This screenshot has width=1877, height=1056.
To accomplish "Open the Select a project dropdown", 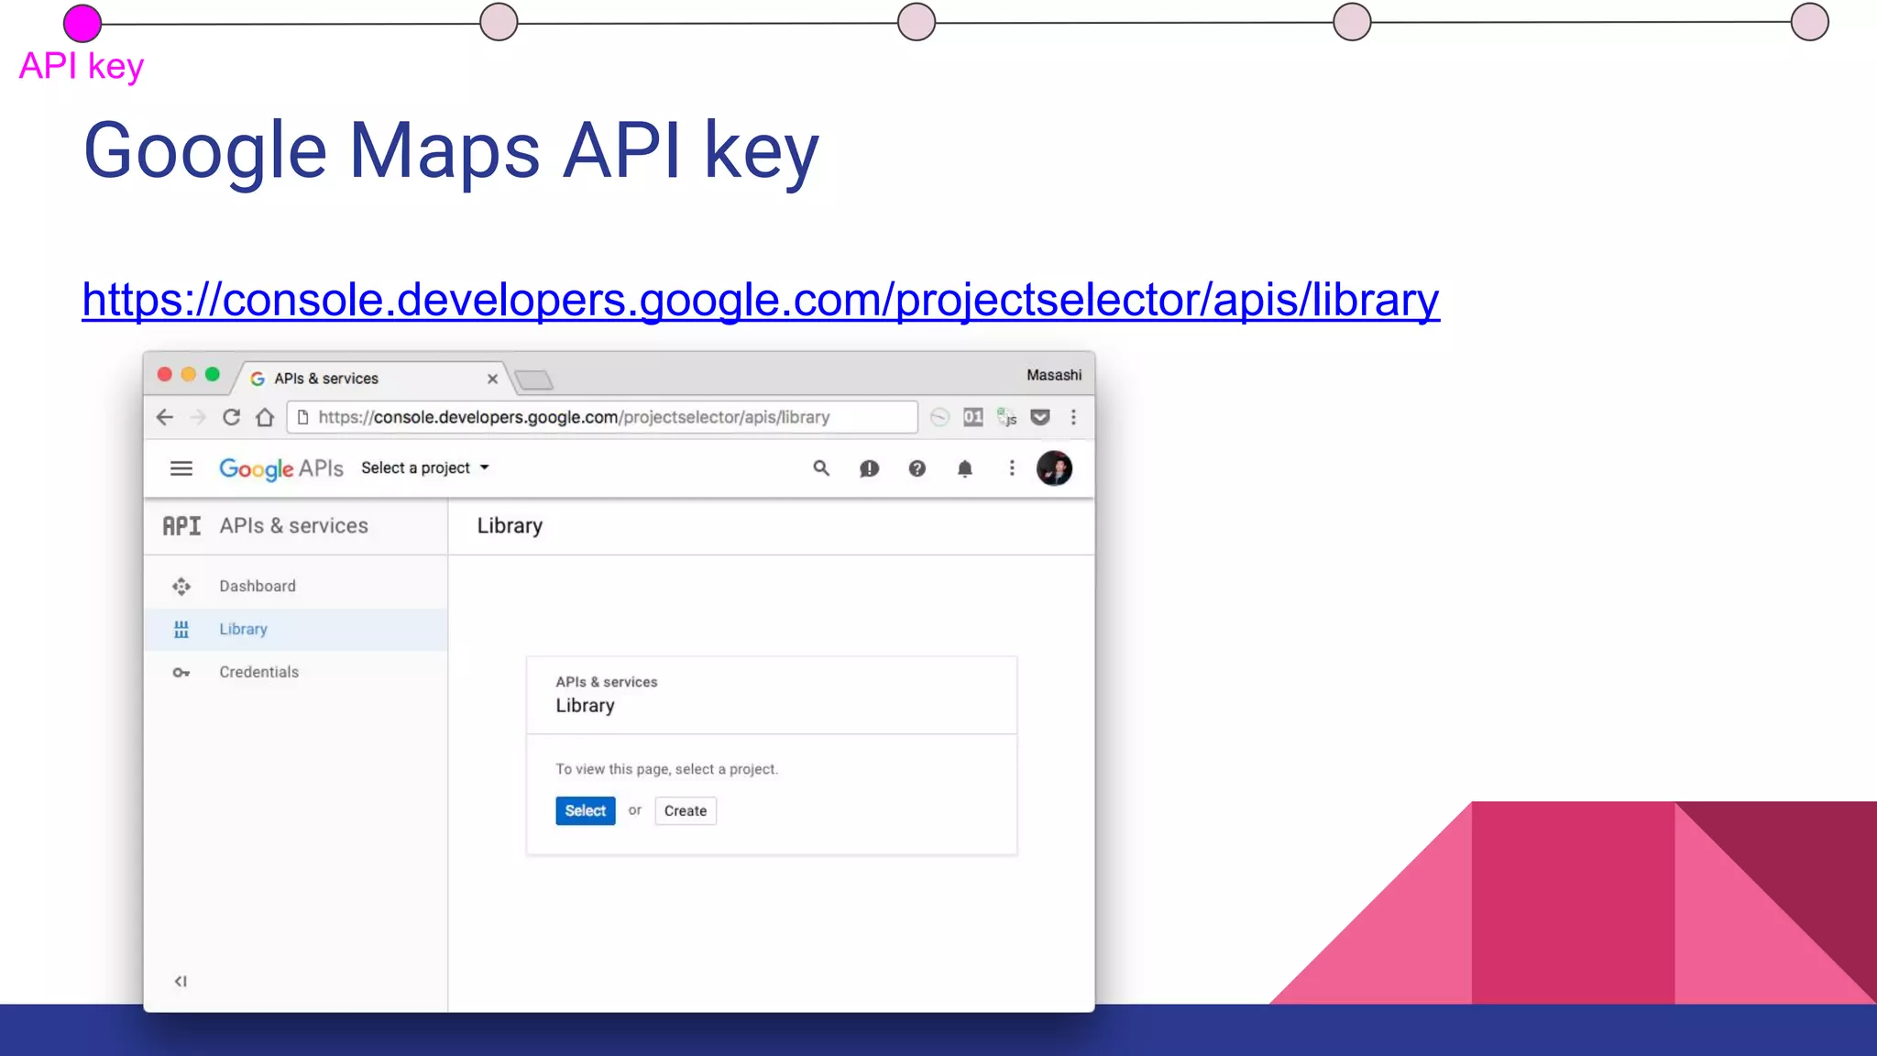I will click(x=425, y=468).
